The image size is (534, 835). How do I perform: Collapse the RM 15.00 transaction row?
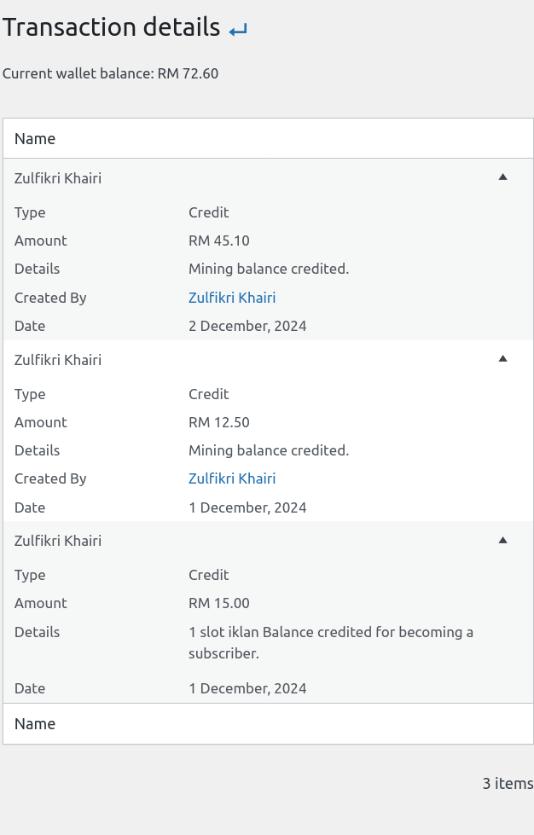(x=502, y=540)
